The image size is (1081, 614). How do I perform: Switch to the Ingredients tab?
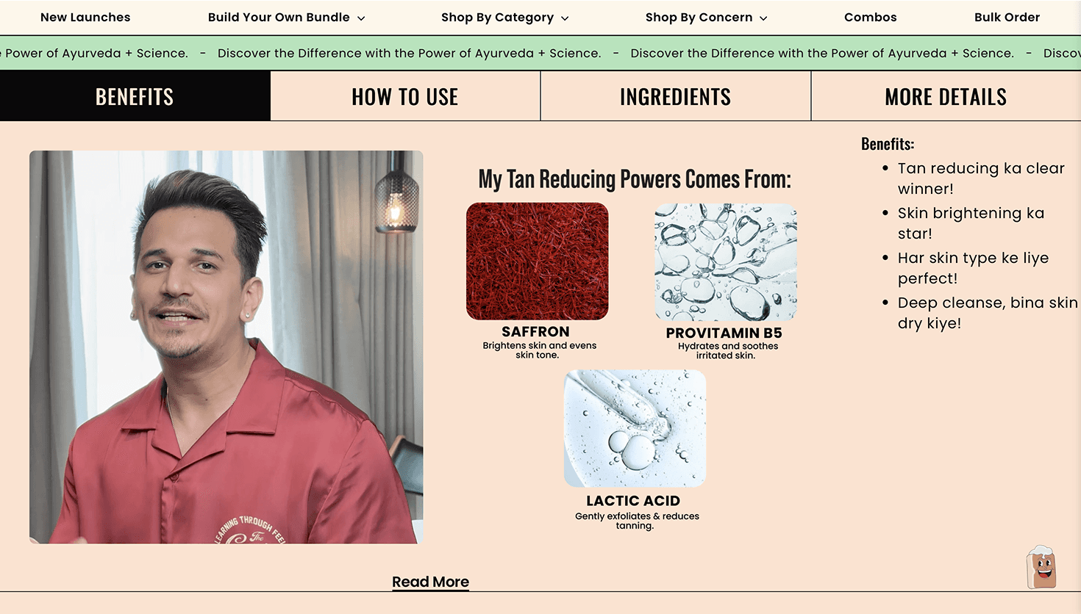[675, 96]
